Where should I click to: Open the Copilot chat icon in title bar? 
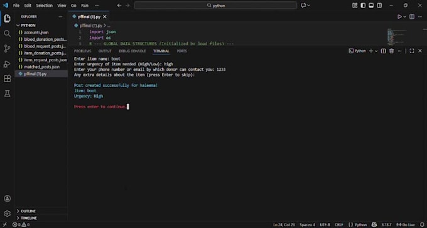pos(303,6)
